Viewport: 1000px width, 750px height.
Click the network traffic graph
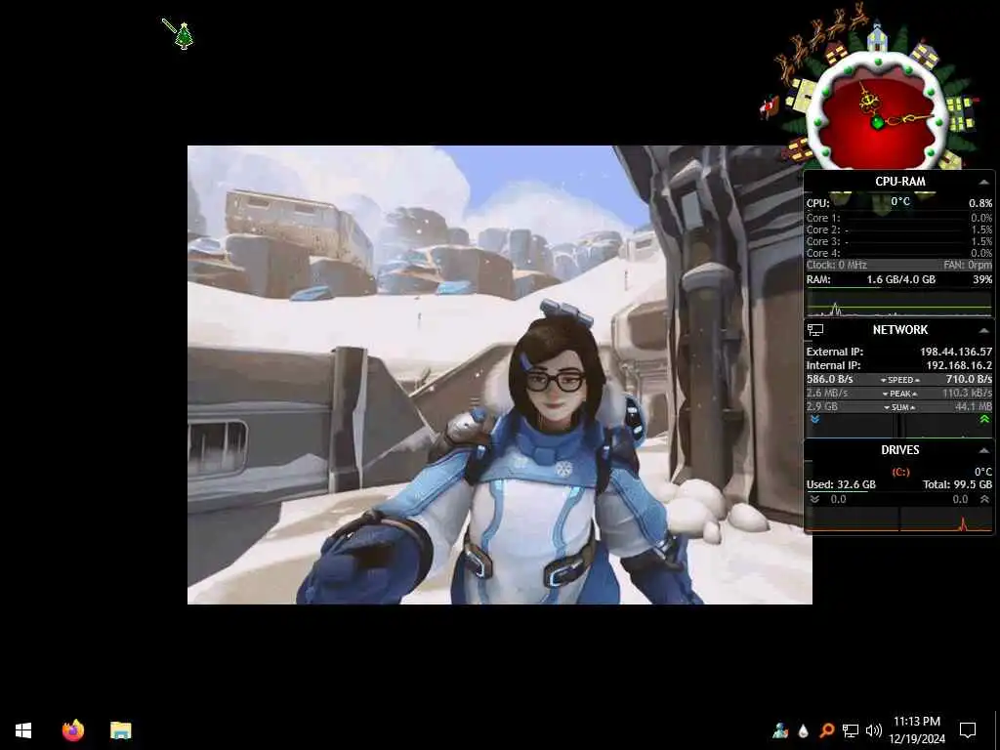(x=899, y=426)
